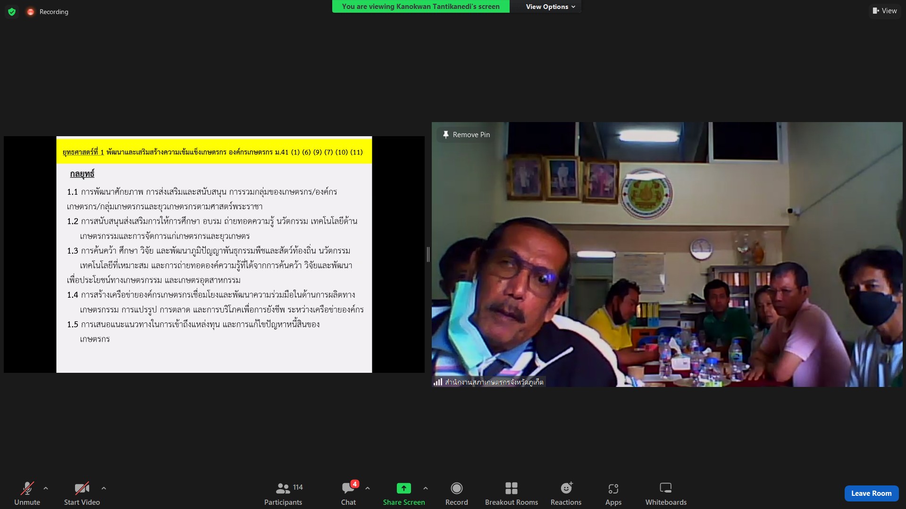Screen dimensions: 906x509
Task: Click the green encryption shield icon
Action: (x=12, y=12)
